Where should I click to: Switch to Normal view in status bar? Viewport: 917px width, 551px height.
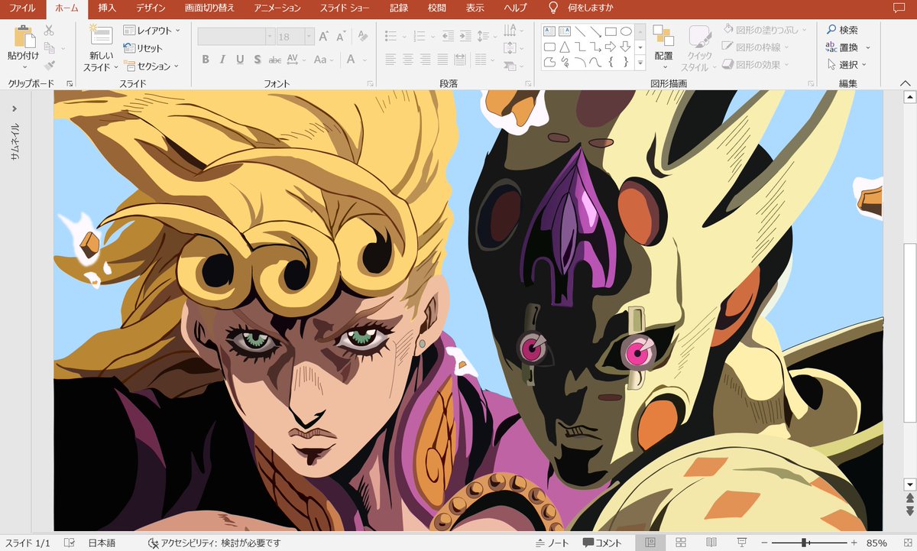click(x=650, y=543)
